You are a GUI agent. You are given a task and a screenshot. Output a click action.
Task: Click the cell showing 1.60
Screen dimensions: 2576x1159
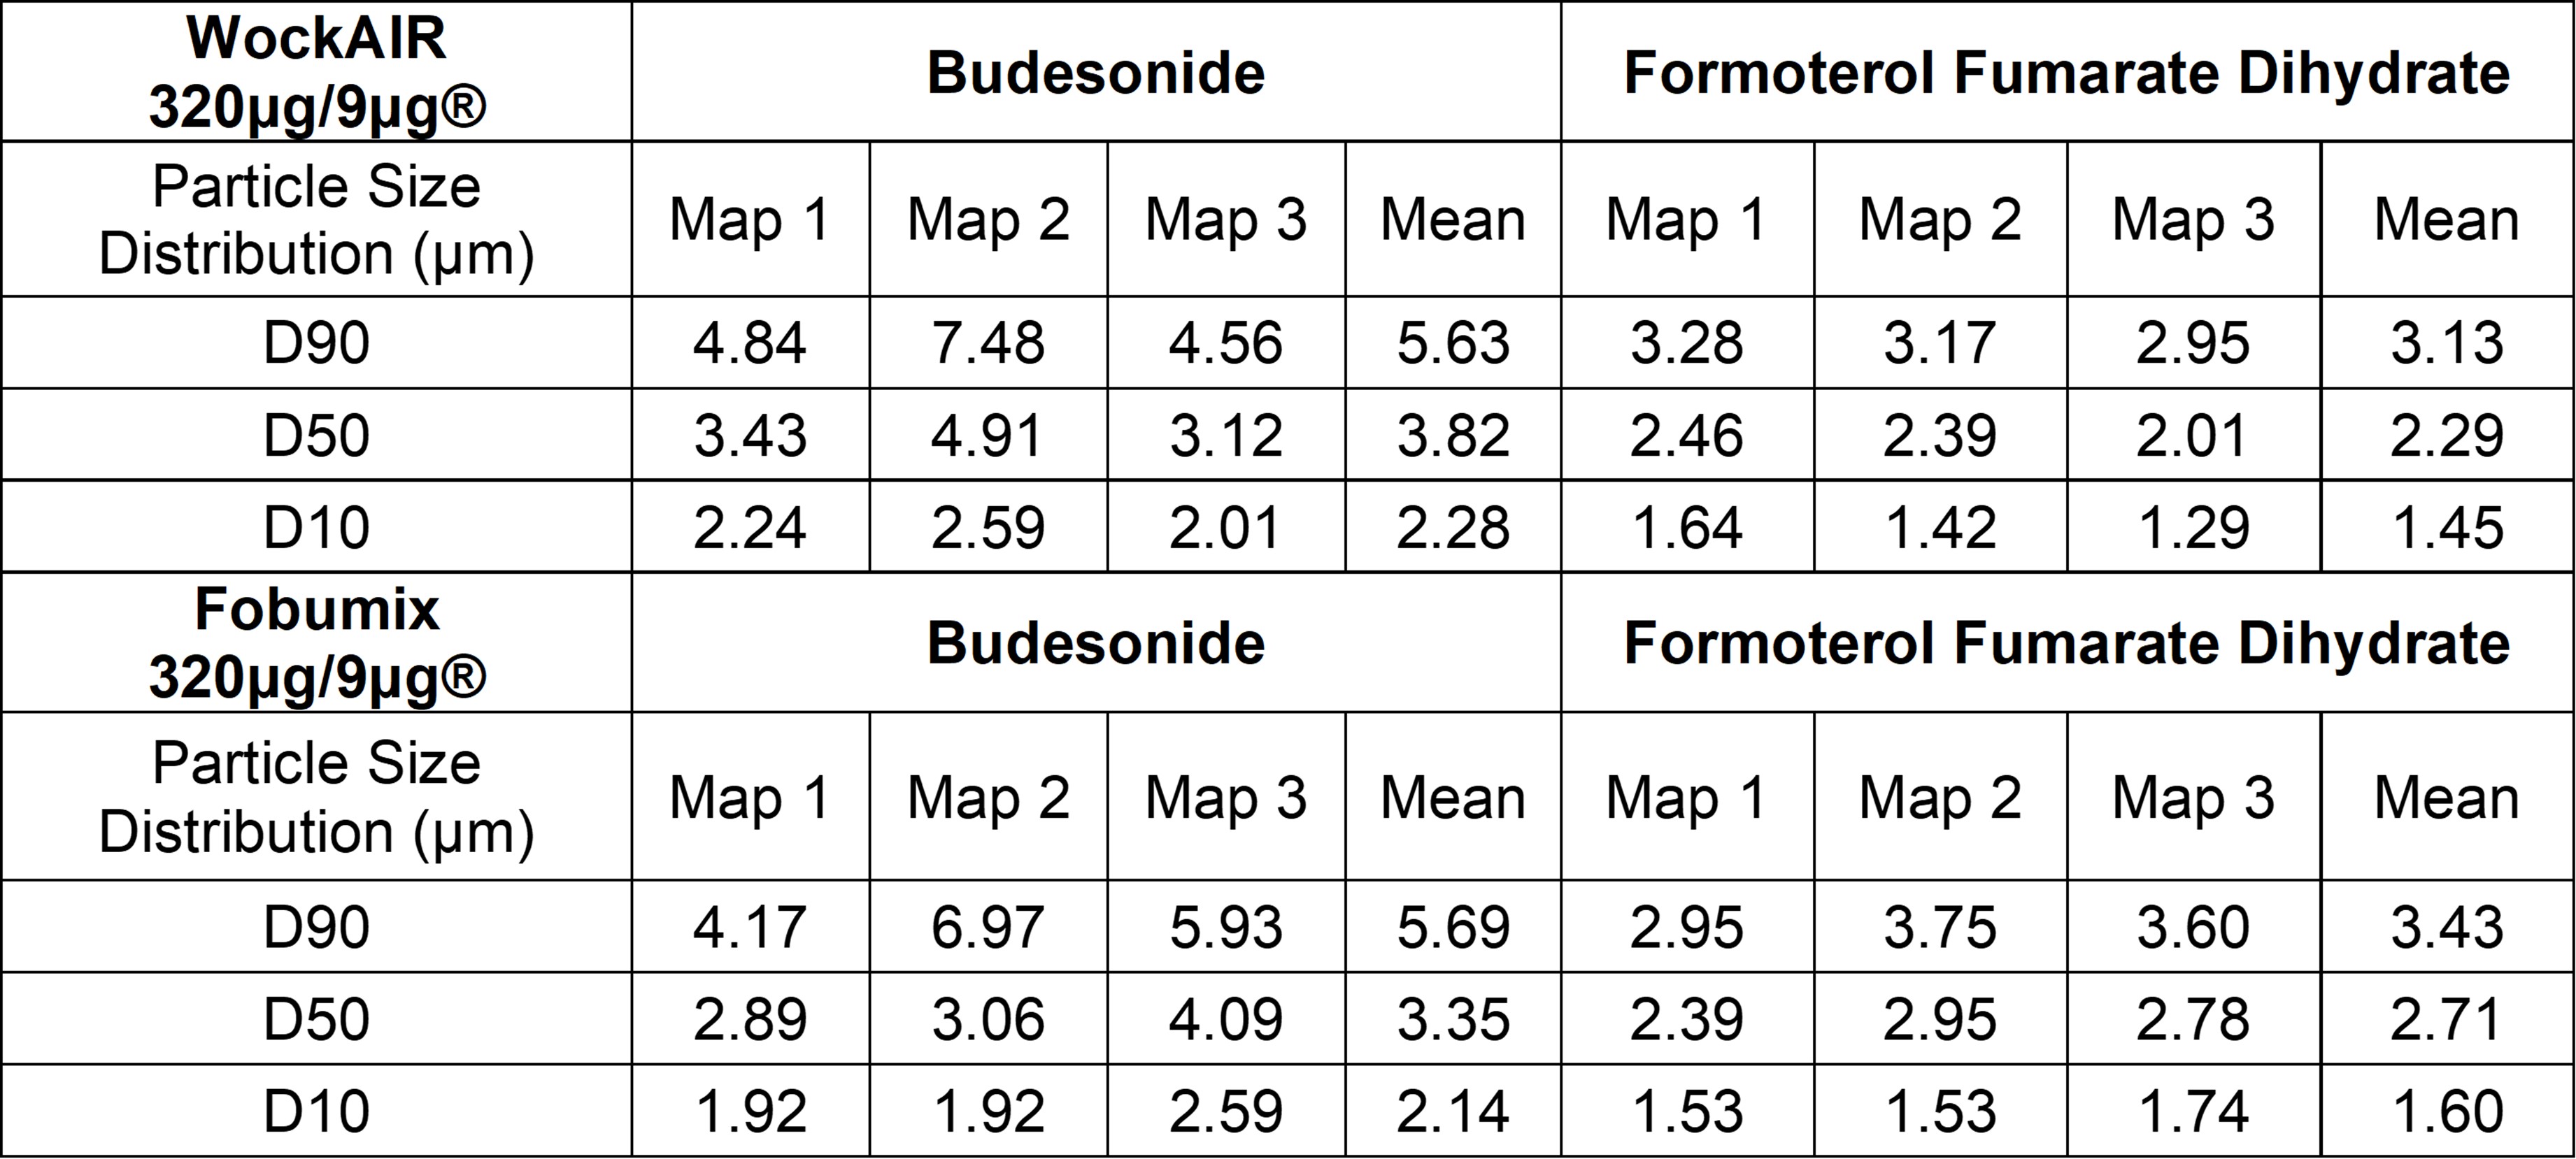pos(2447,1111)
